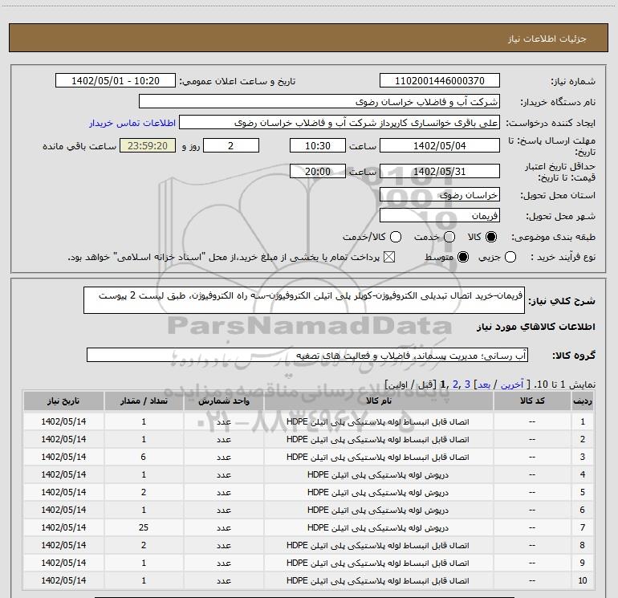Click the remaining time field 23:59:20

[148, 145]
